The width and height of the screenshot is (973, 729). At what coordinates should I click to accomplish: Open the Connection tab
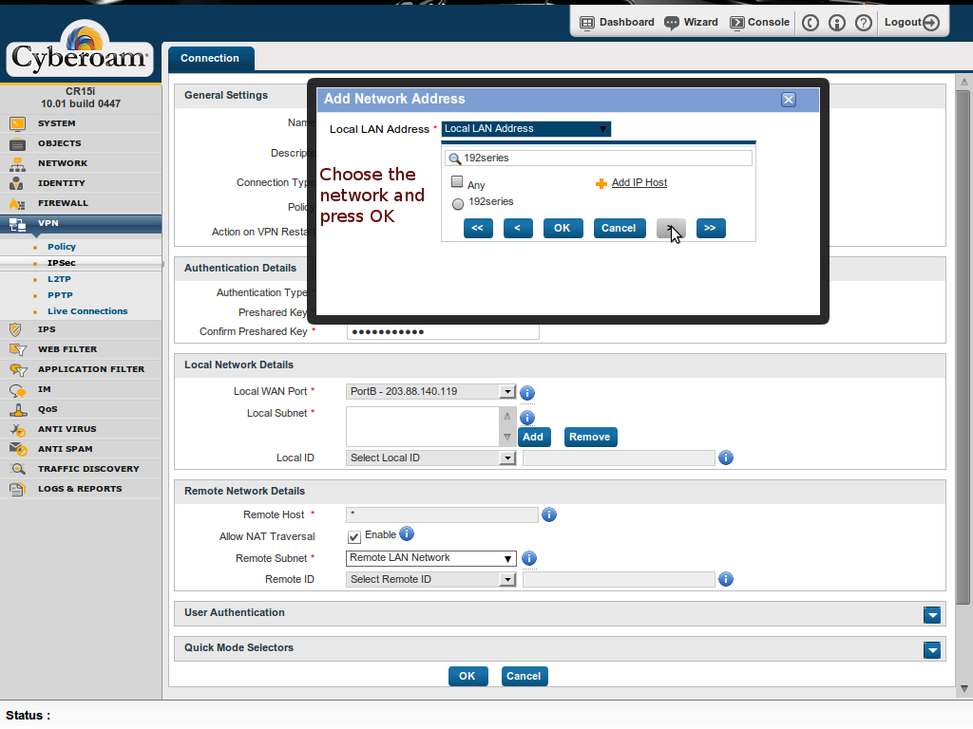210,58
